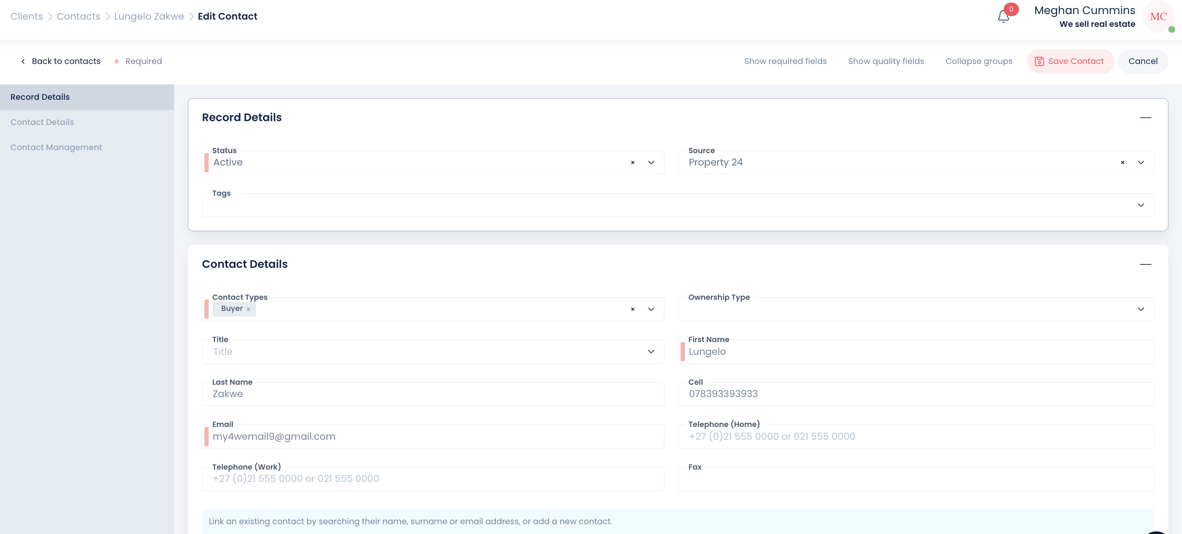
Task: Collapse the Contact Details group with its minus icon
Action: (x=1145, y=264)
